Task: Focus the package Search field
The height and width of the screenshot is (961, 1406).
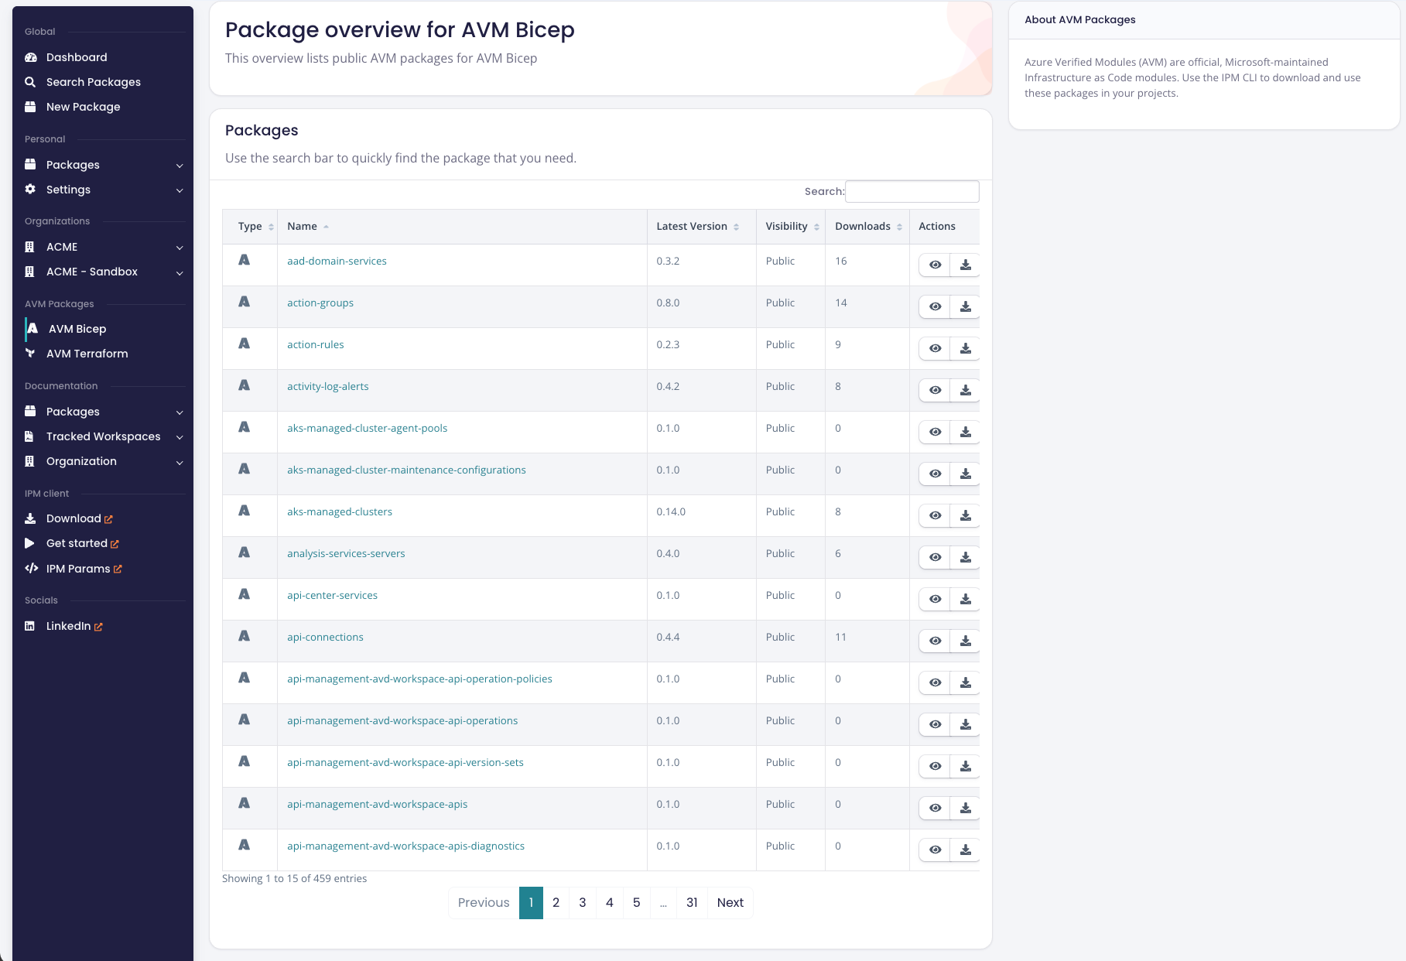Action: (x=912, y=191)
